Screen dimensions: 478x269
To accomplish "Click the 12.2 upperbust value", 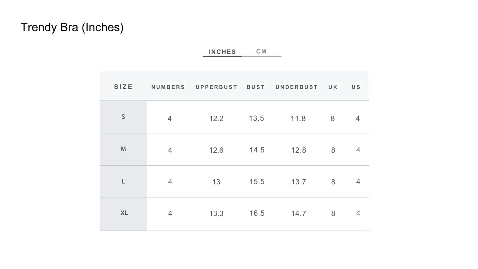I will tap(216, 118).
